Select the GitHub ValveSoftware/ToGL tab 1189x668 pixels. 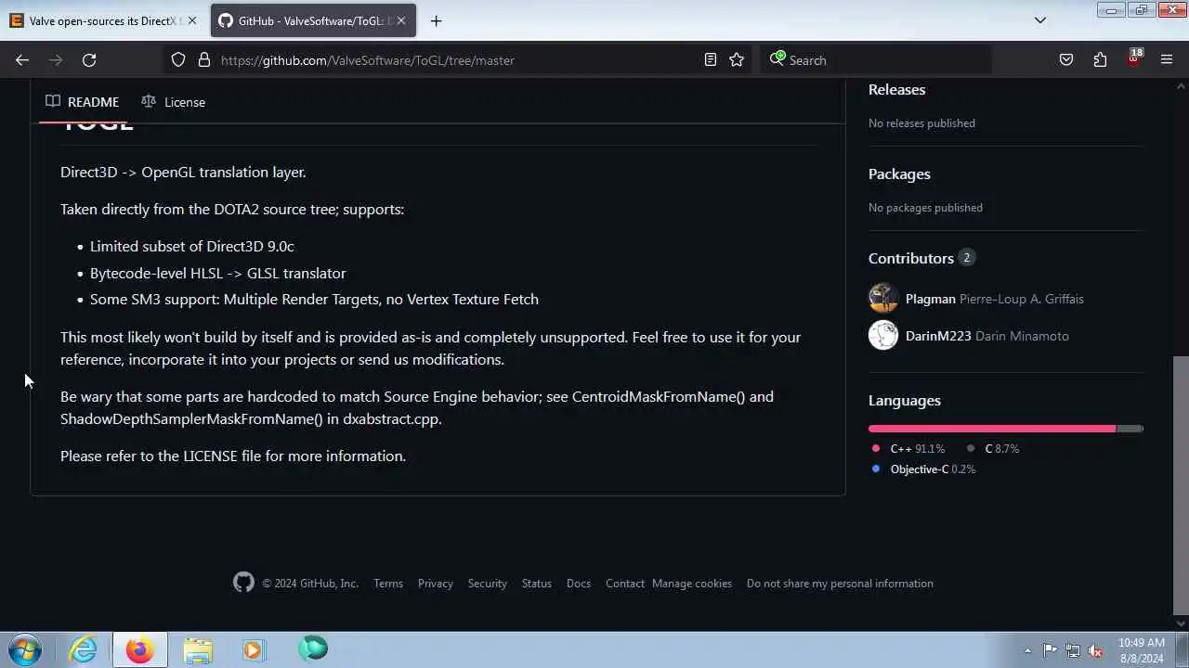[x=313, y=20]
